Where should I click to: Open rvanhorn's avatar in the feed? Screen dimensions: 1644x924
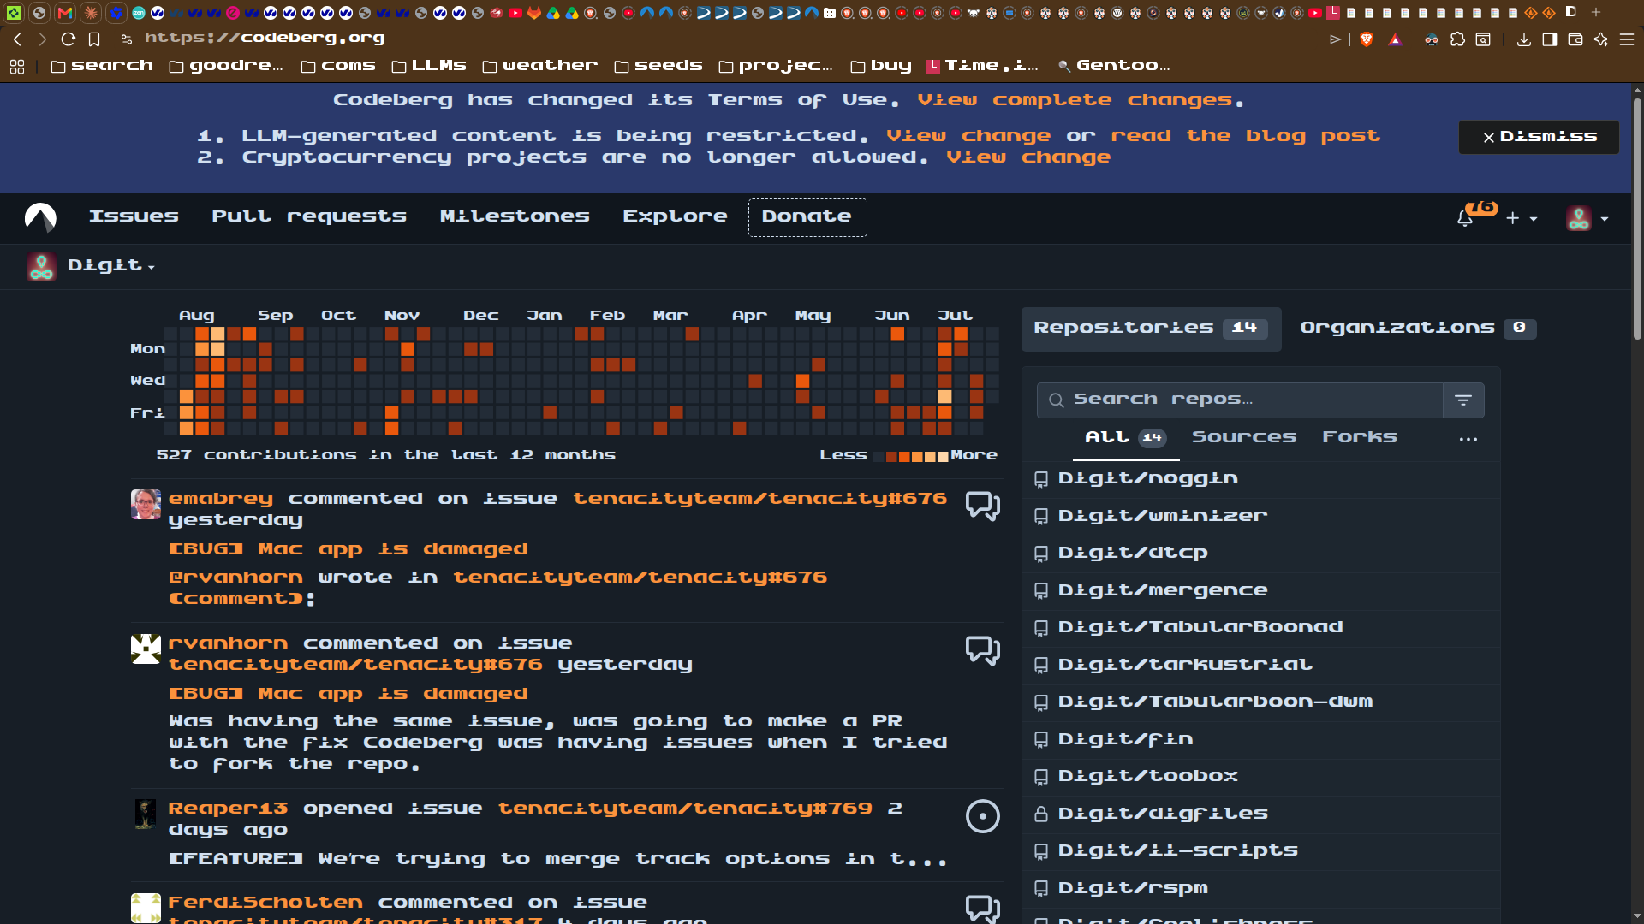click(146, 649)
